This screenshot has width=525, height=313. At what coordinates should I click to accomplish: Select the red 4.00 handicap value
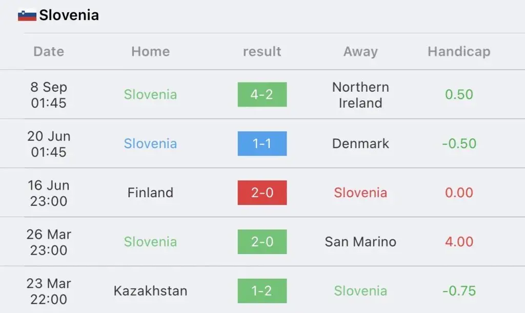pos(459,242)
